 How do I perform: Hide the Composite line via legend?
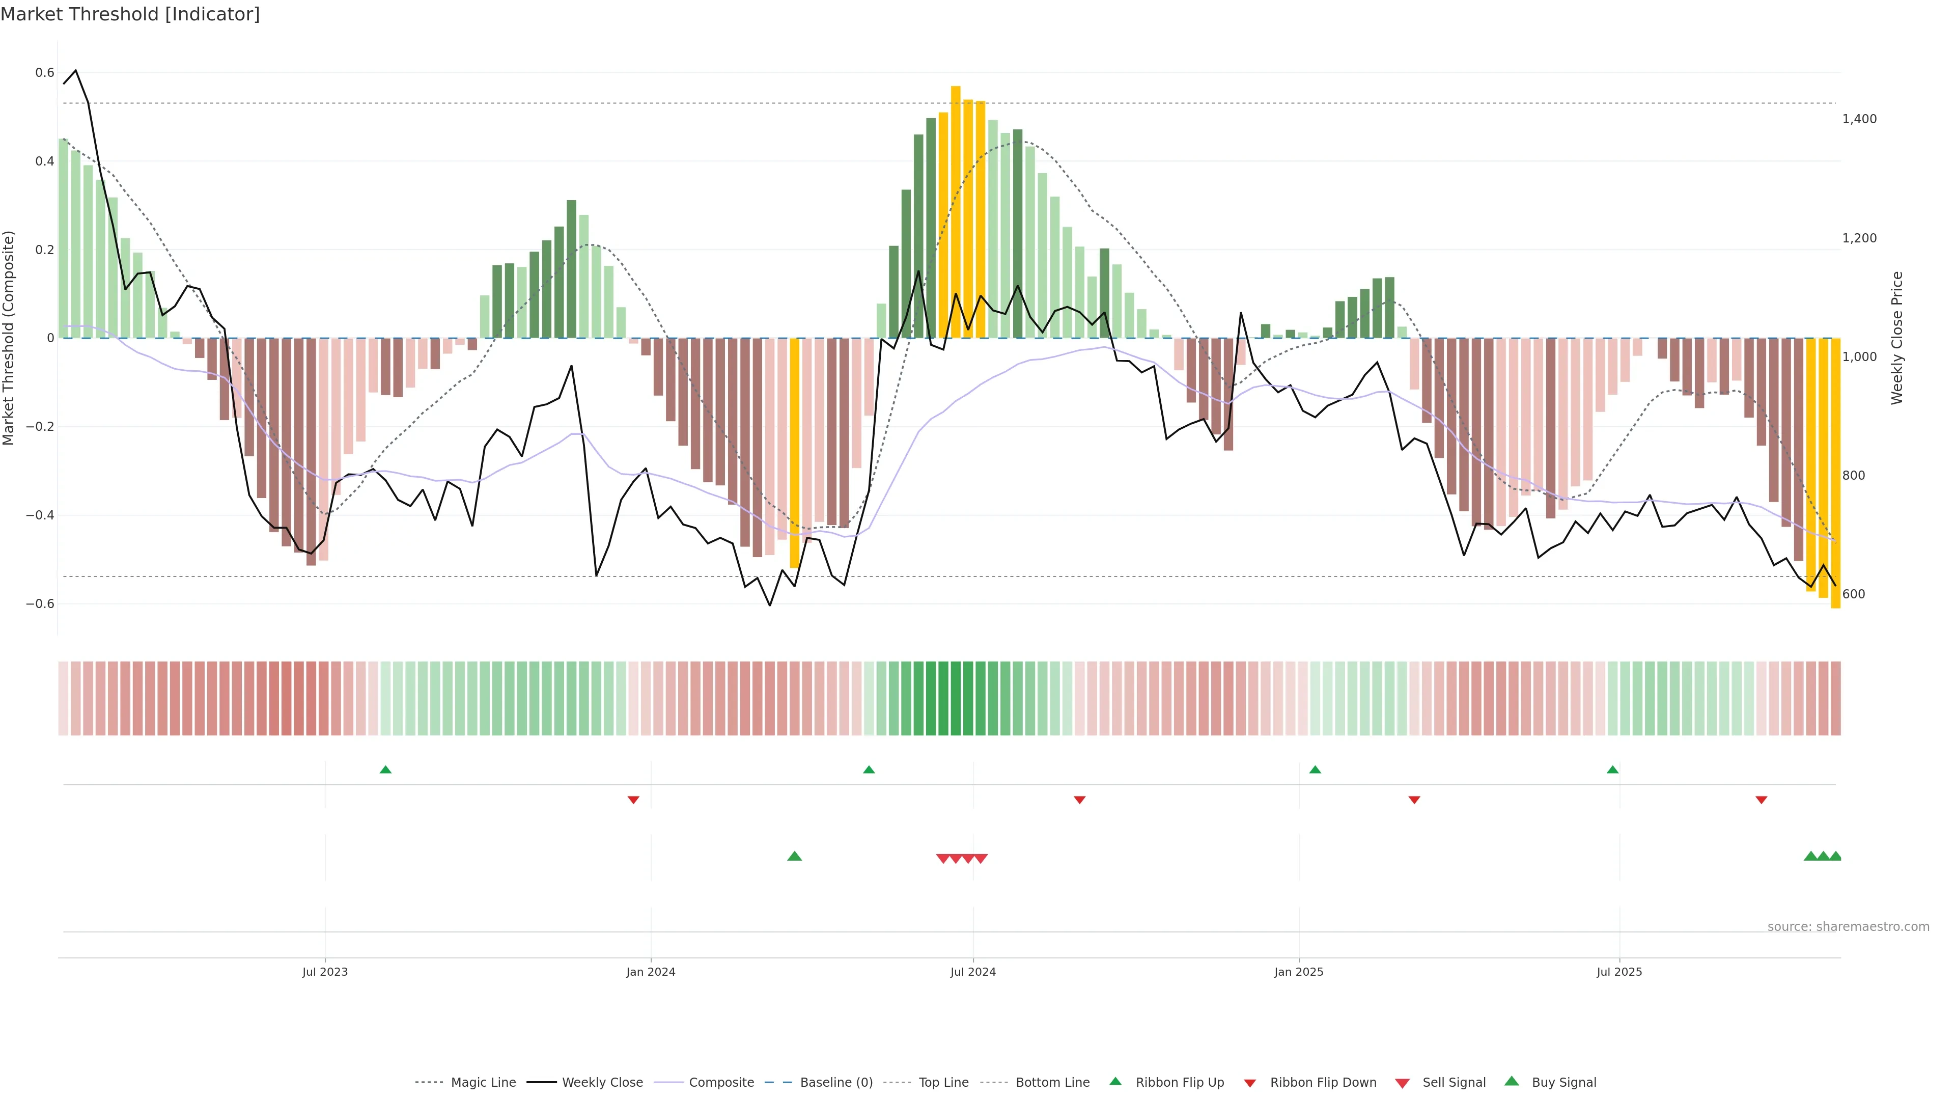pos(721,1083)
